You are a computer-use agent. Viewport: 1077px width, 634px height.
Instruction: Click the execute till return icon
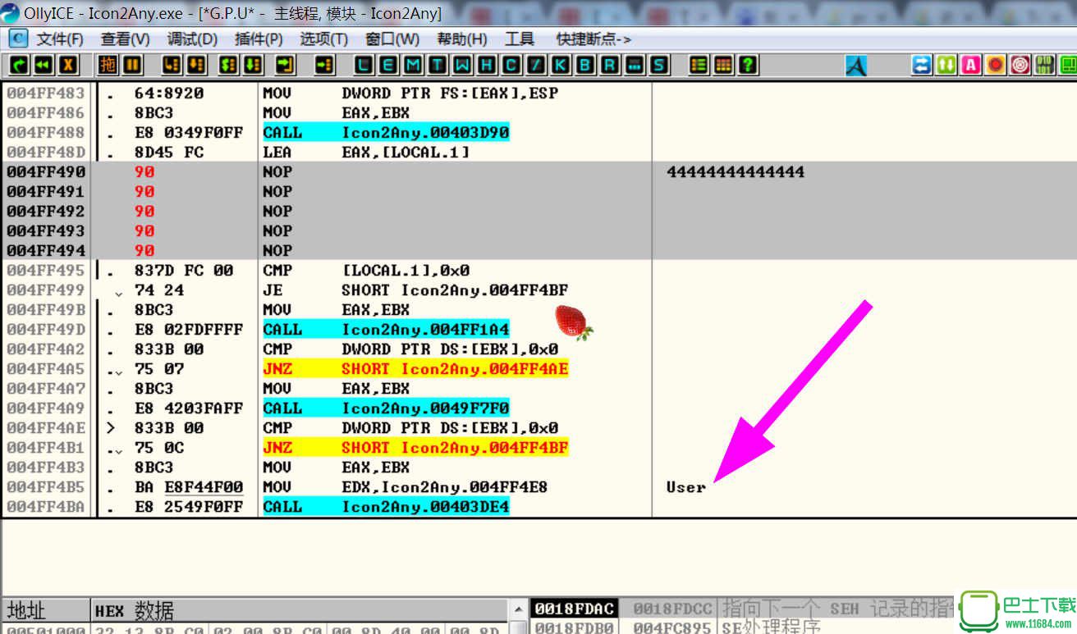[285, 65]
